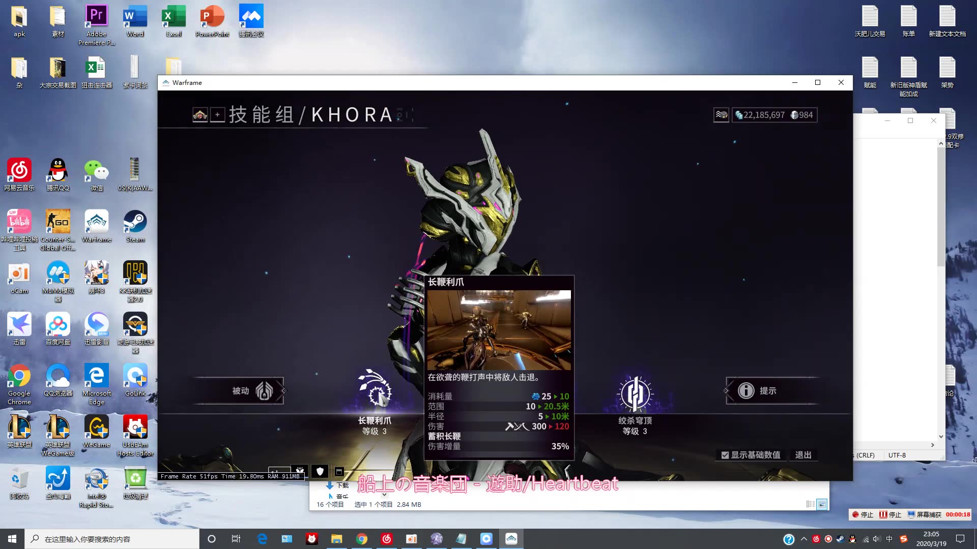Open the Microsoft Edge desktop icon
This screenshot has height=549, width=977.
click(96, 384)
